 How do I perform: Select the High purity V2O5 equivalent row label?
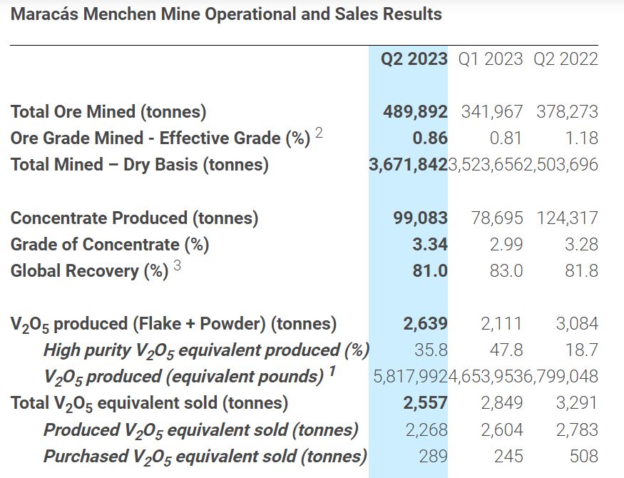206,350
